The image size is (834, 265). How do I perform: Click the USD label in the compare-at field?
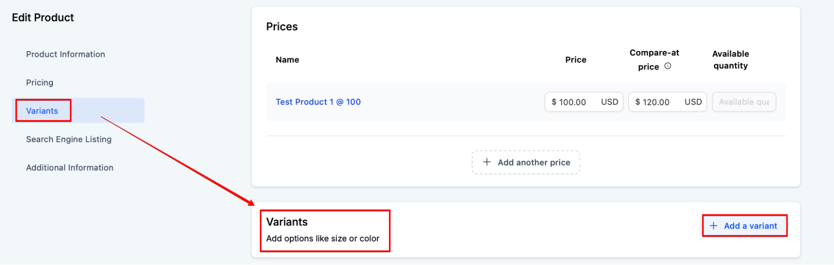pyautogui.click(x=693, y=102)
